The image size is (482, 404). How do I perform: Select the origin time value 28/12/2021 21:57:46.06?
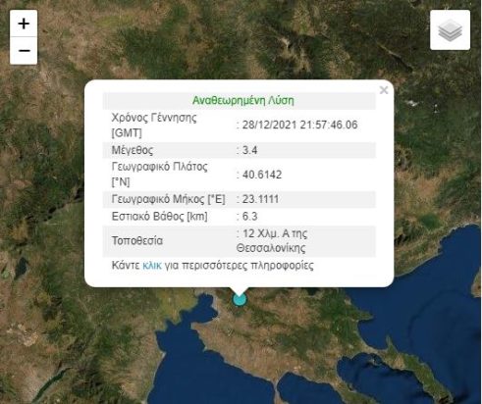pyautogui.click(x=299, y=125)
